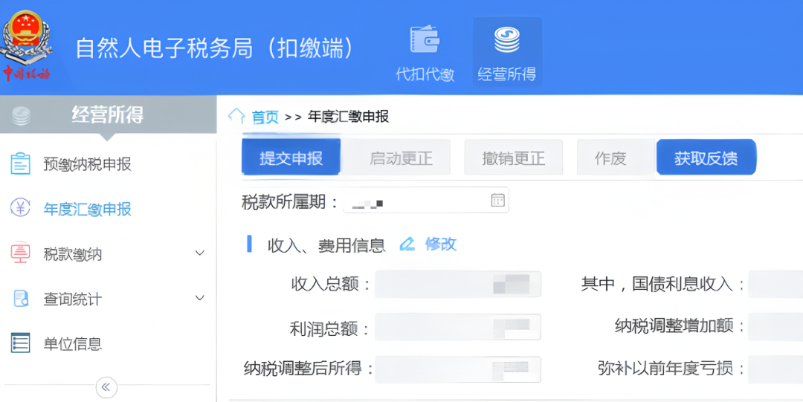Click the 预缴纳税申报 clipboard icon
The height and width of the screenshot is (402, 803).
(x=21, y=164)
